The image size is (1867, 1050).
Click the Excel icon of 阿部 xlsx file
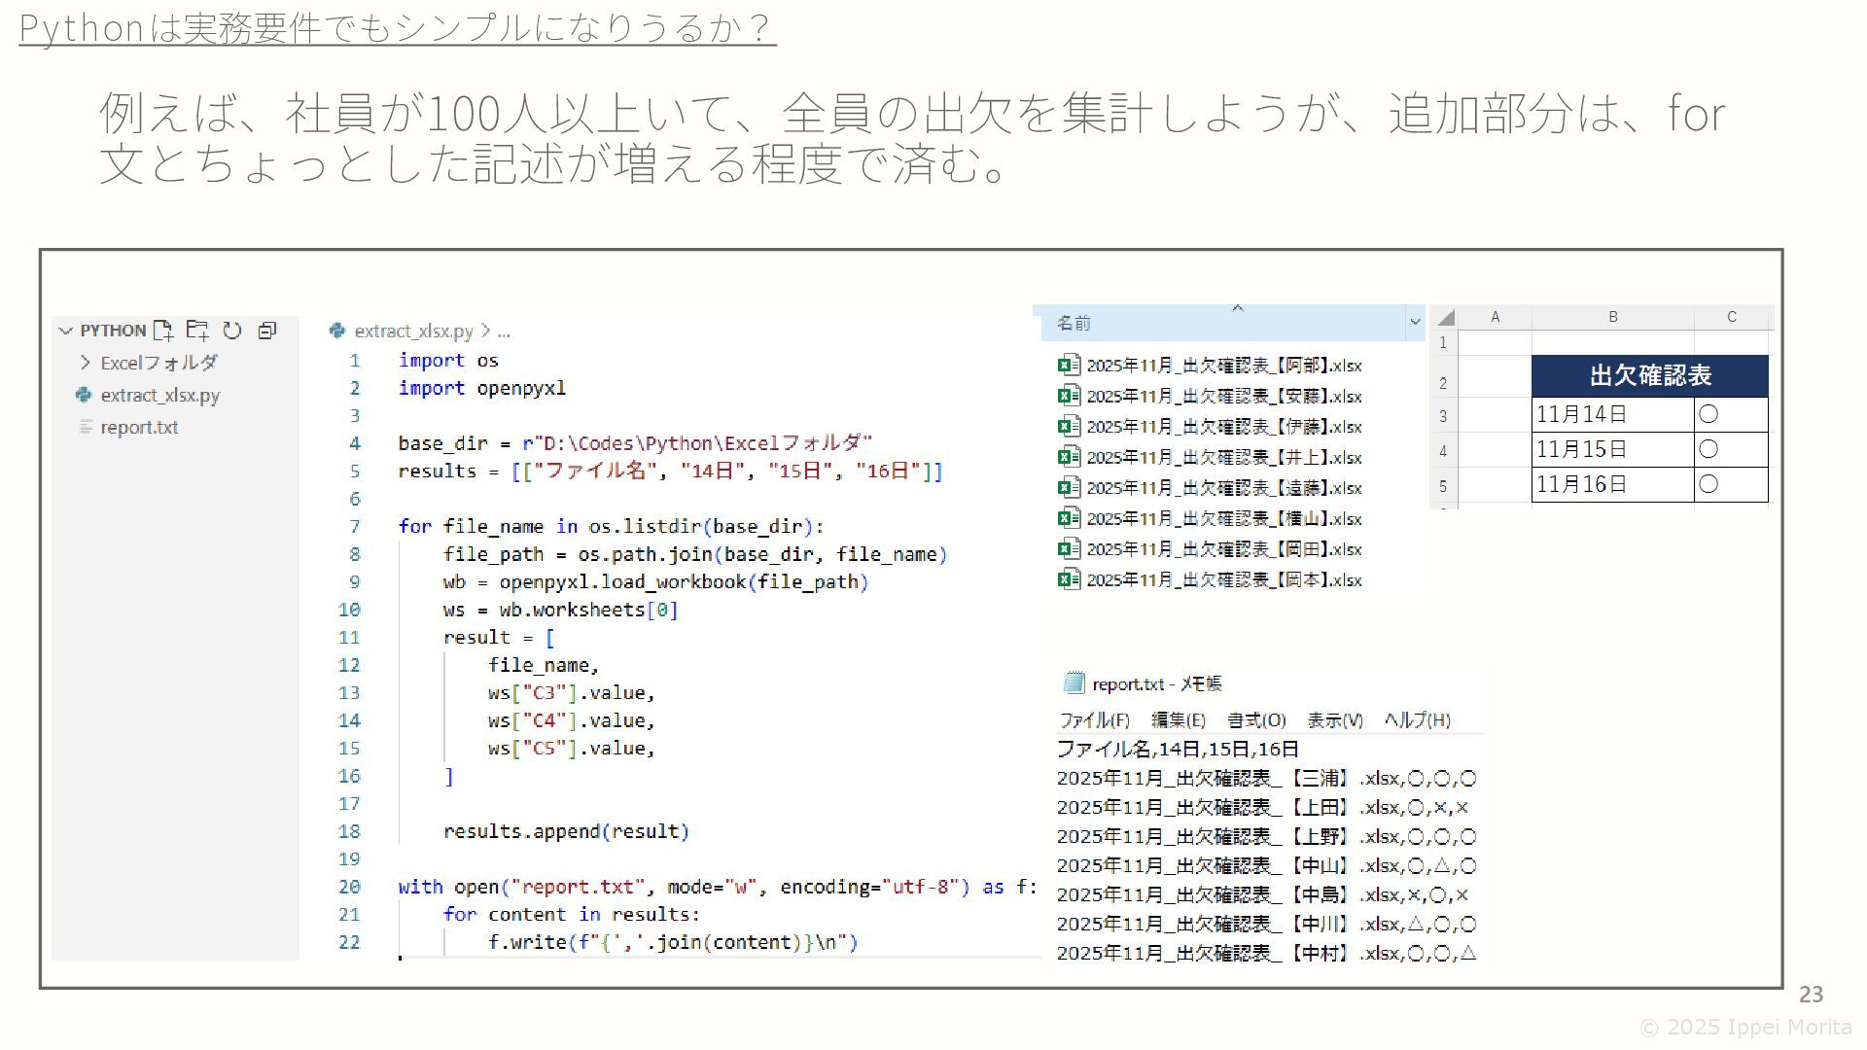coord(1069,366)
